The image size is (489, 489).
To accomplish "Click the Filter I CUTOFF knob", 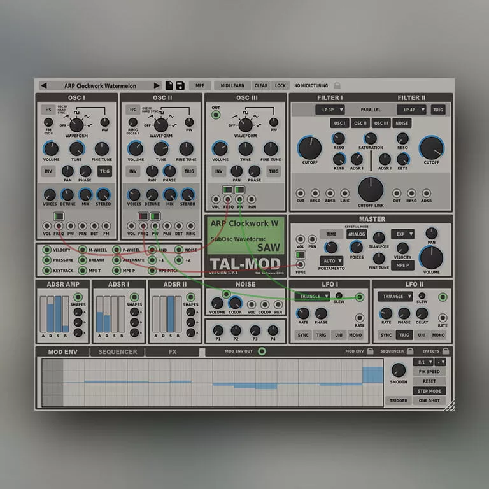I will (x=309, y=148).
